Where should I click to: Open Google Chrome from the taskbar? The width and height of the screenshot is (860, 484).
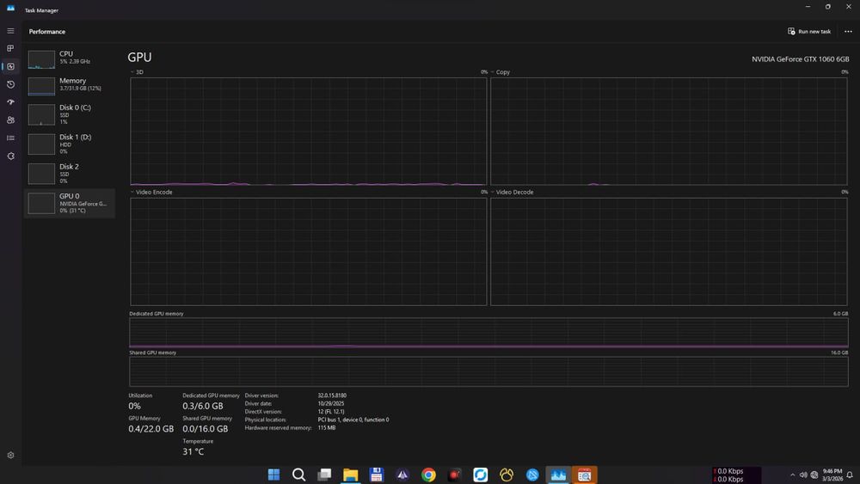pos(428,475)
